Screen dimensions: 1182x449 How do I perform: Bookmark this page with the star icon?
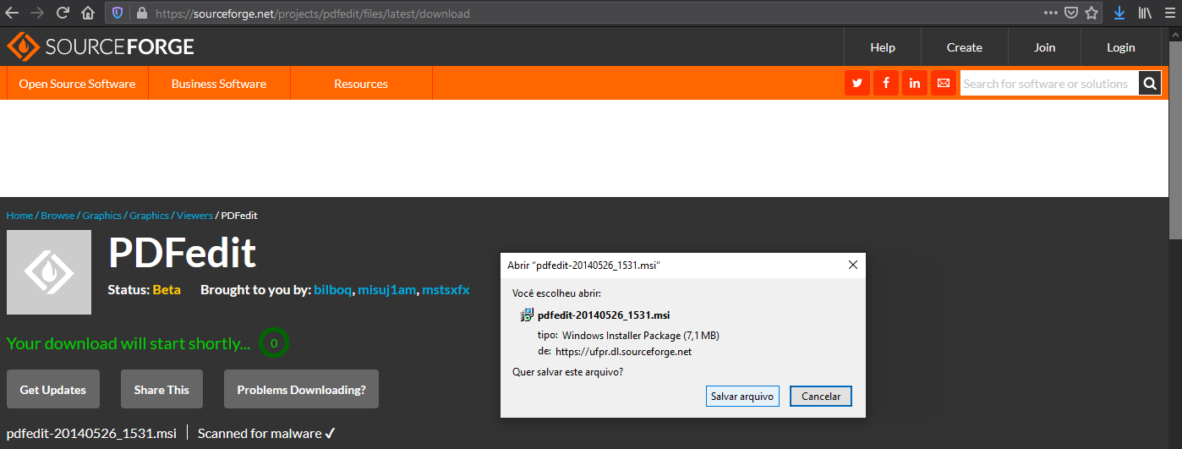point(1092,14)
